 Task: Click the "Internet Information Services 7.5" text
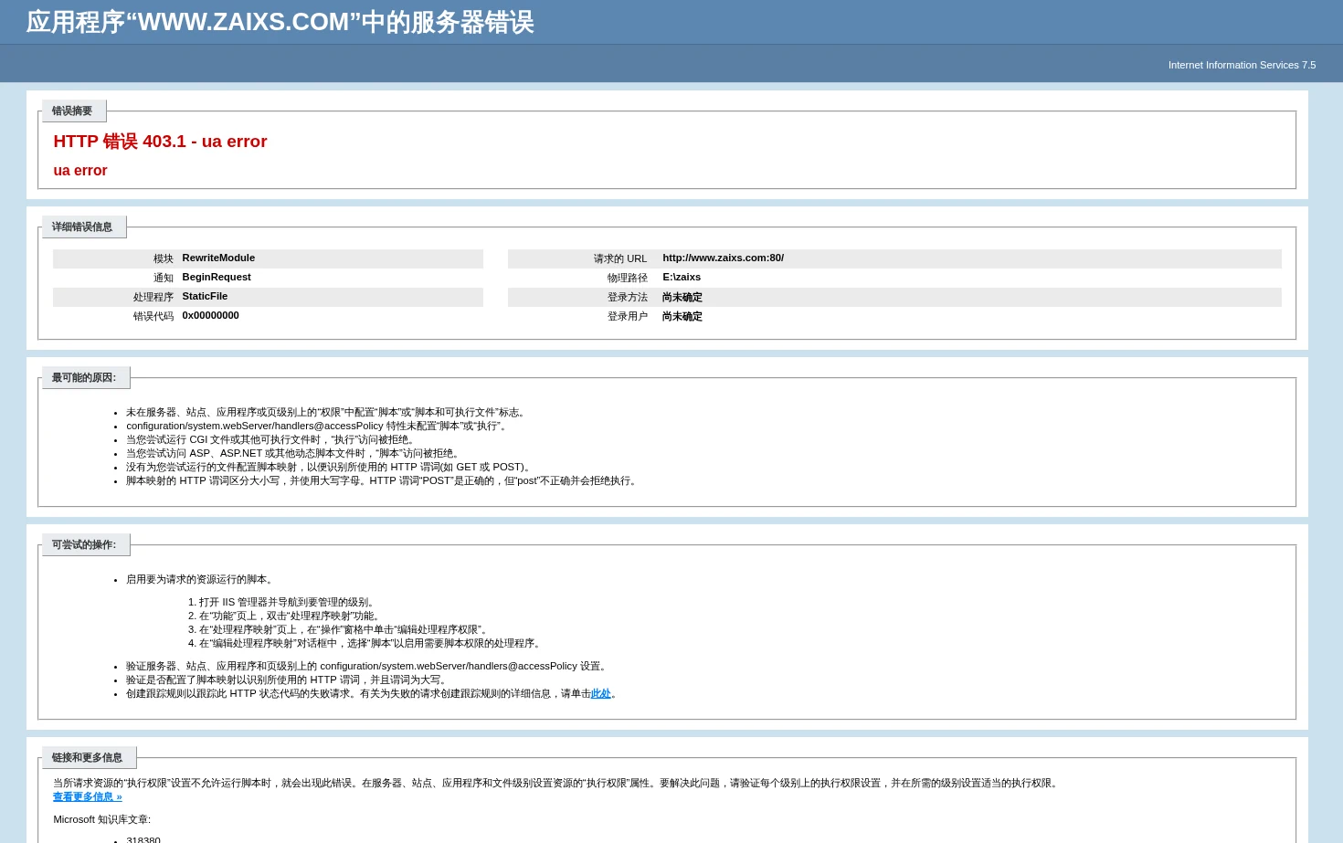(x=1242, y=65)
